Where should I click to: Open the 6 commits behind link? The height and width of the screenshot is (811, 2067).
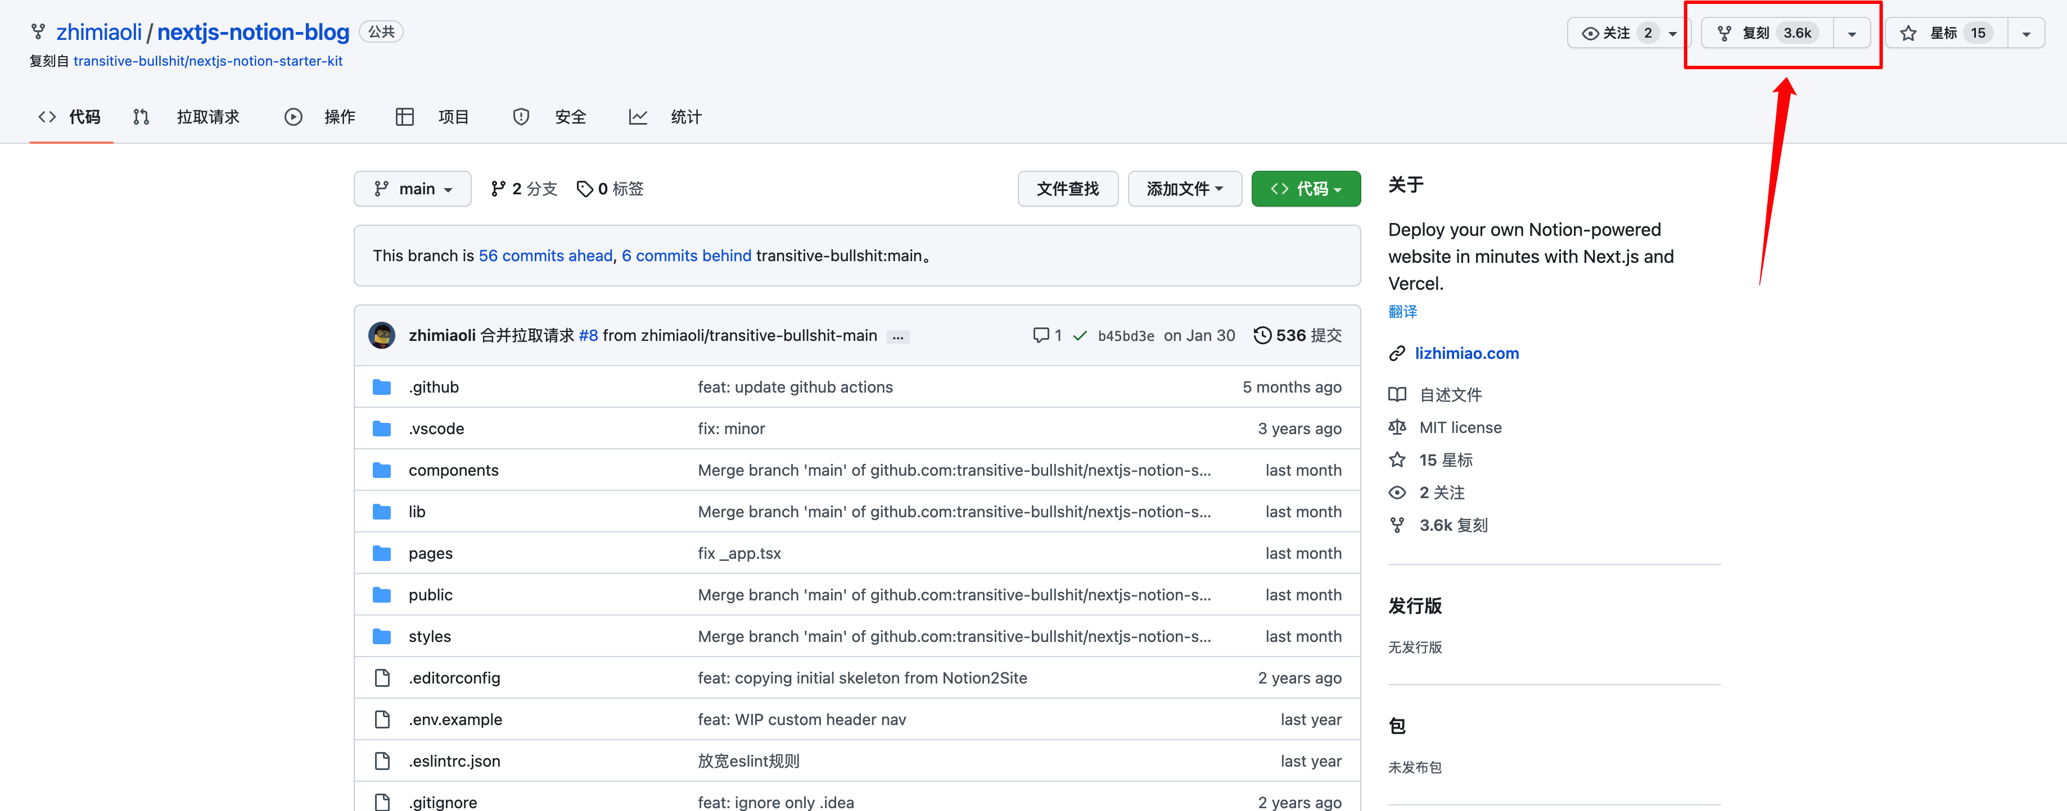[x=687, y=256]
